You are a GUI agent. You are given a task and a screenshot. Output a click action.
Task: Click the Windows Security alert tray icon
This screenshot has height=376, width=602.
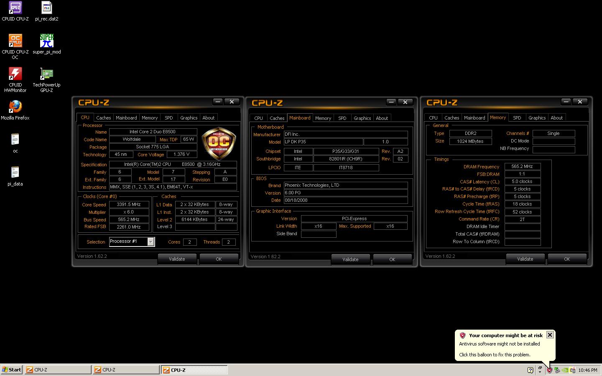tap(549, 370)
